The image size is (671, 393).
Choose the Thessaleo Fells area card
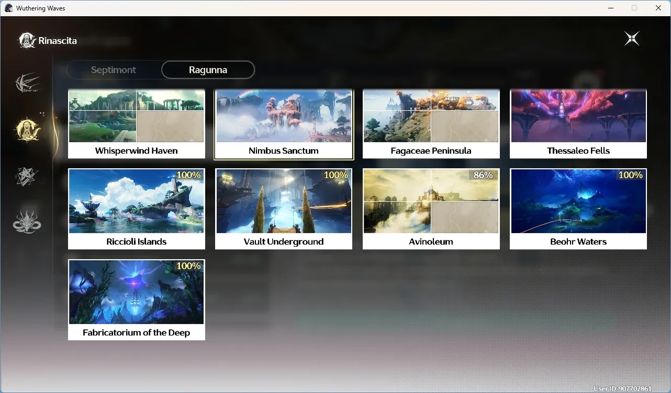tap(578, 124)
